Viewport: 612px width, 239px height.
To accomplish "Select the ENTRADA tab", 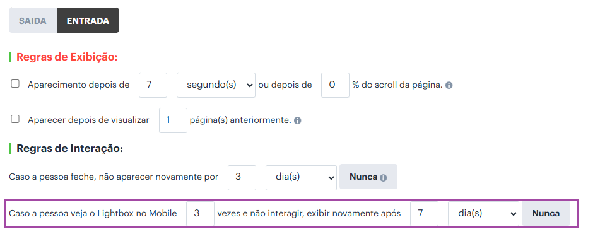I will tap(88, 21).
